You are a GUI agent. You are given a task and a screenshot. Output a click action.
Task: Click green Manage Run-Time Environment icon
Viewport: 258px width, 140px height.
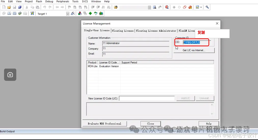click(90, 13)
